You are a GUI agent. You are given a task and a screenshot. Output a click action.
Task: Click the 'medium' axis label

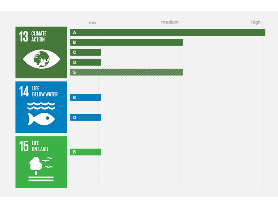(x=170, y=22)
